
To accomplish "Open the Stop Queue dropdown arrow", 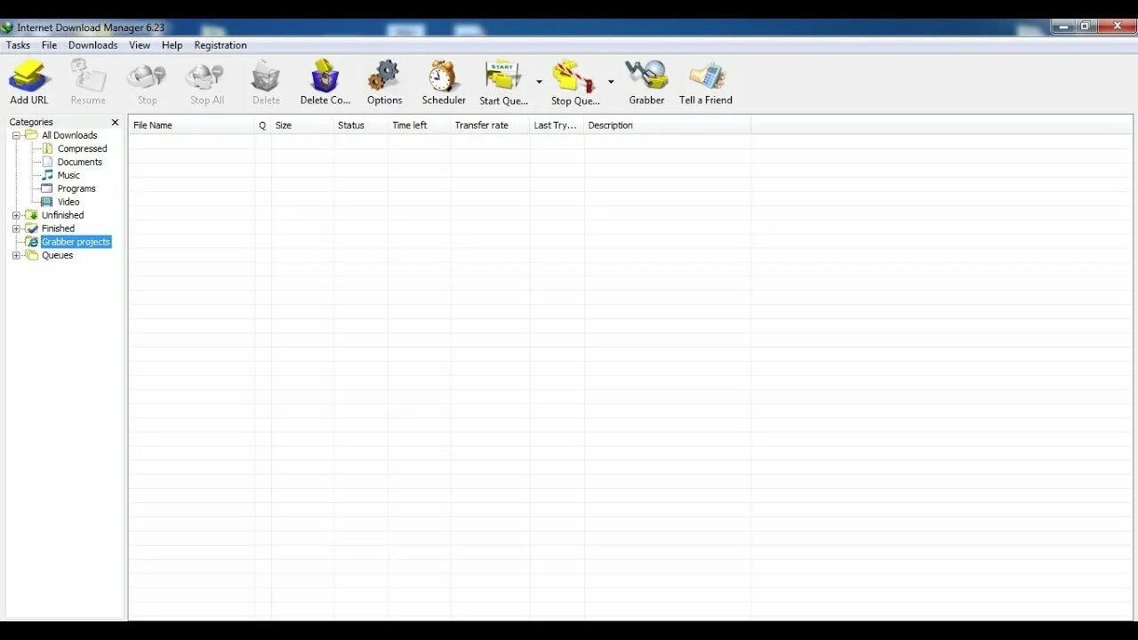I will click(611, 82).
